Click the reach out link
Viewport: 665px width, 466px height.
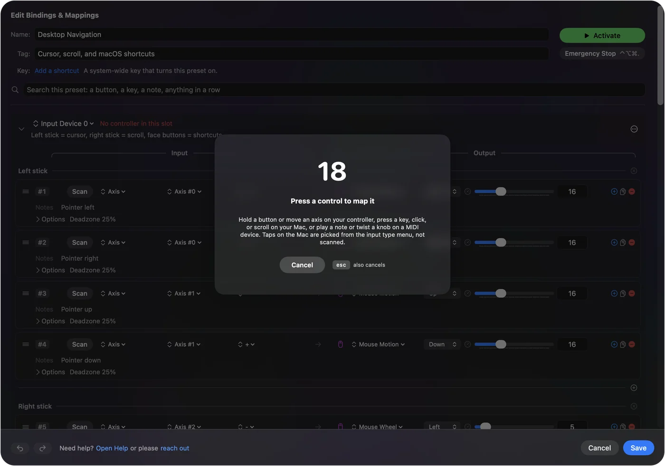(x=175, y=448)
